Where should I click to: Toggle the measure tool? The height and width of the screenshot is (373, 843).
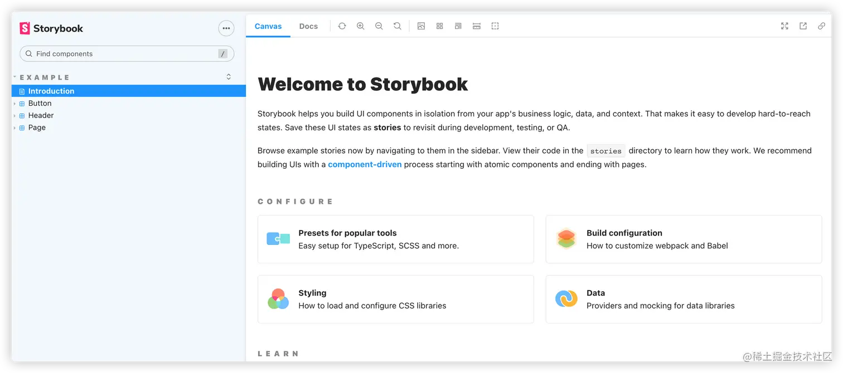tap(477, 26)
